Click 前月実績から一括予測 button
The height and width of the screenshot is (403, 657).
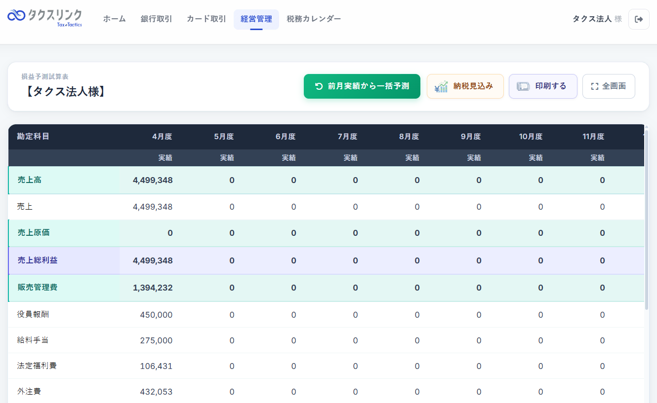point(362,86)
